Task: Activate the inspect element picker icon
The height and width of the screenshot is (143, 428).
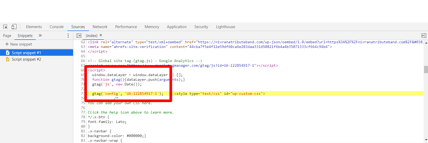Action: (5, 27)
